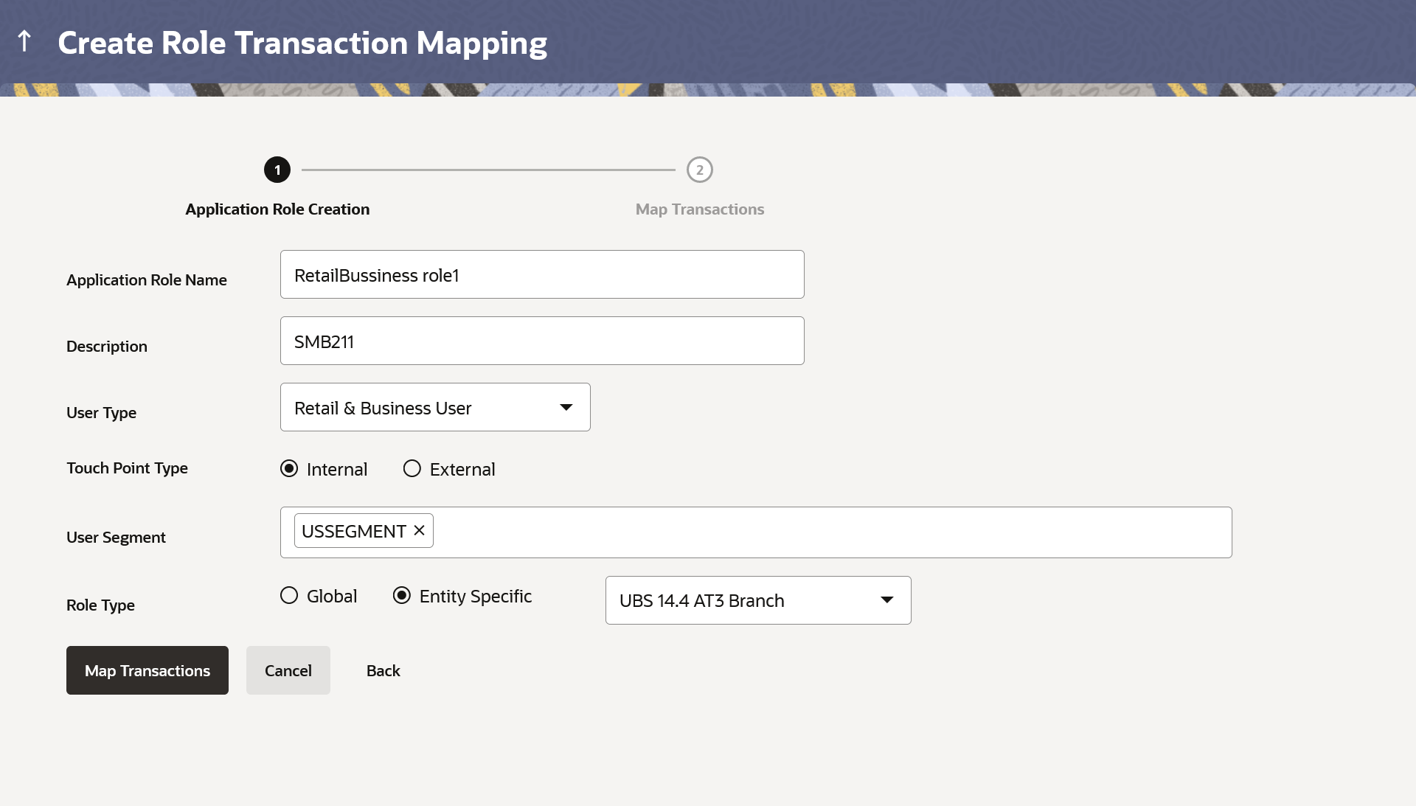Click the Description input field
The height and width of the screenshot is (806, 1416).
coord(542,341)
